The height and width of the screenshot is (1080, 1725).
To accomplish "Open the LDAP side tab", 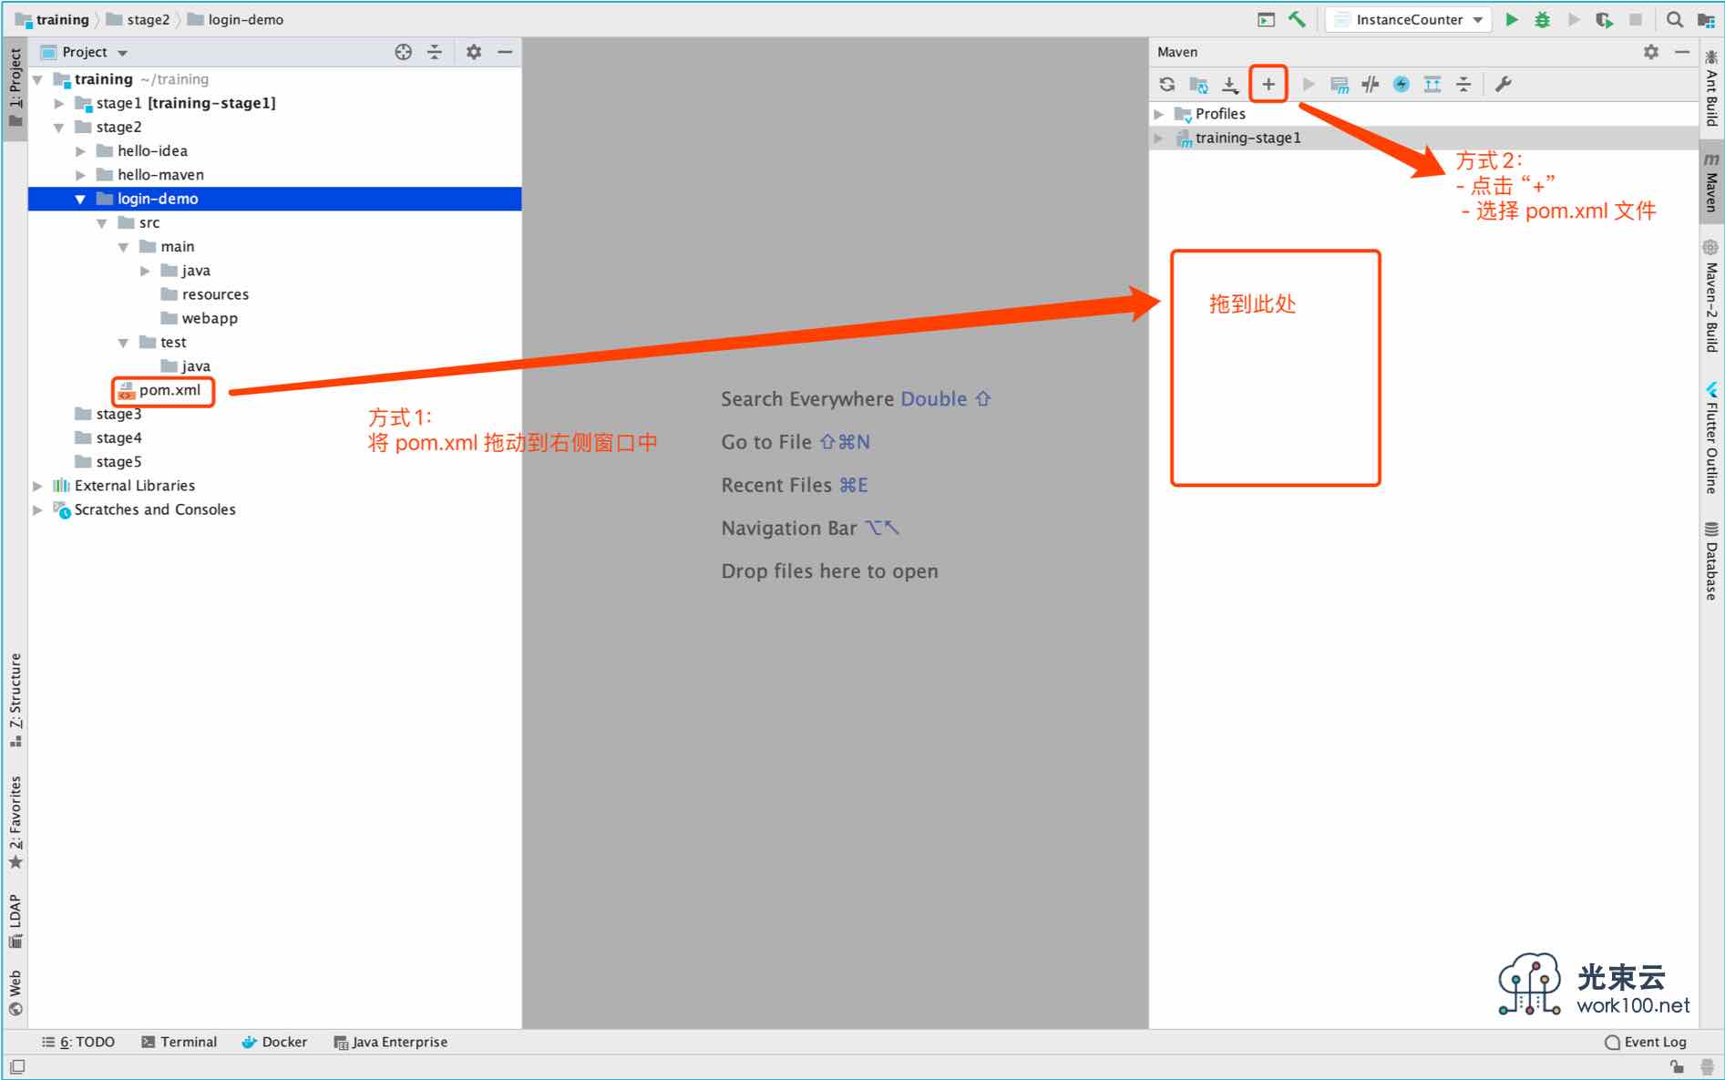I will tap(15, 921).
